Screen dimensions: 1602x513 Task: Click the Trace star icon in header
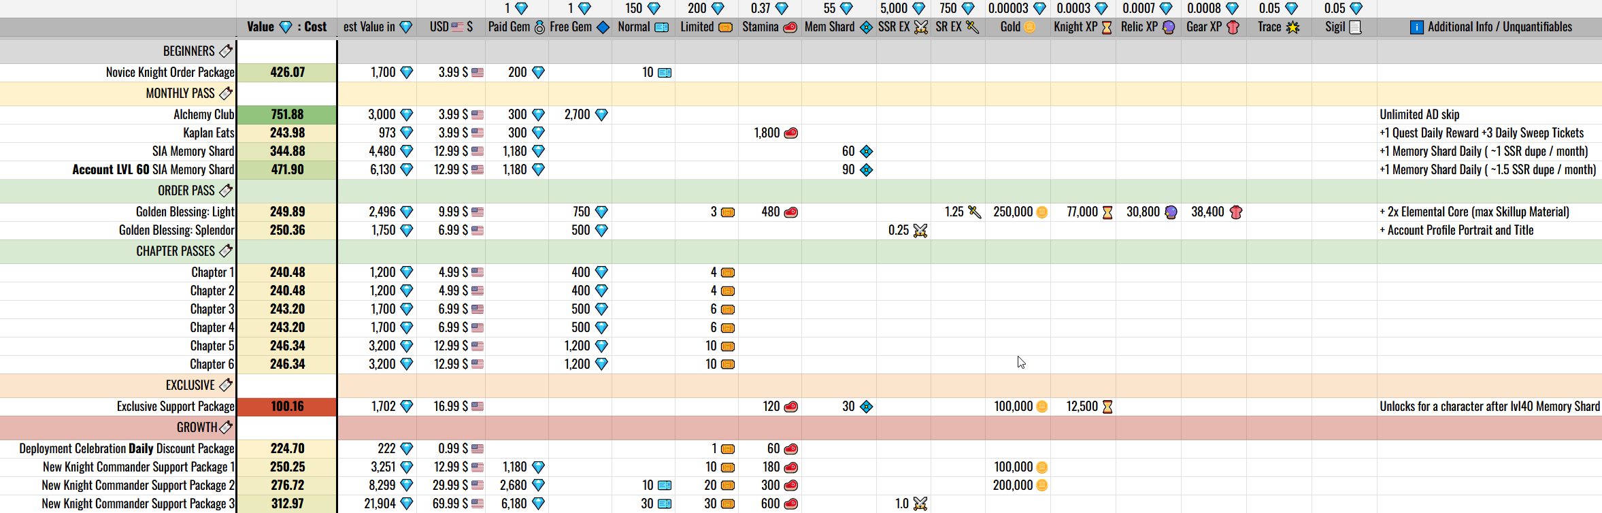(1292, 27)
